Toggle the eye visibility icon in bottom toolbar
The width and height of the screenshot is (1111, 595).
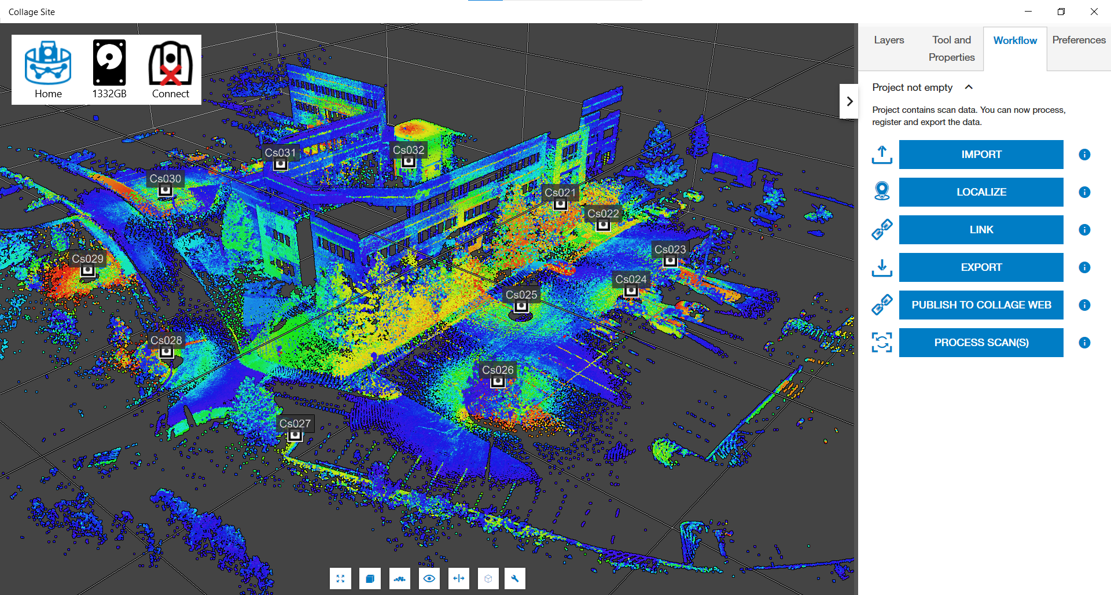point(429,578)
